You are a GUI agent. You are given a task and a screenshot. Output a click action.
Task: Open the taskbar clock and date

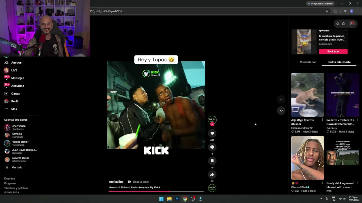click(354, 199)
